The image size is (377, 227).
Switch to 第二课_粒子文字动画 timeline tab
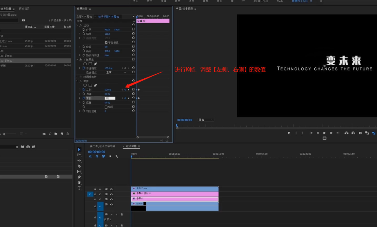pos(103,146)
